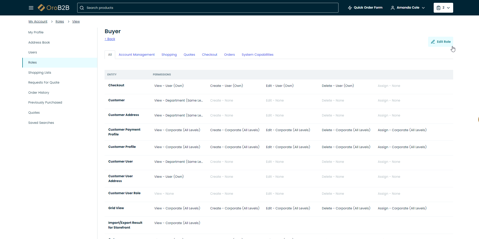Click the Quick Order Form lightning icon
The image size is (479, 239).
click(350, 8)
